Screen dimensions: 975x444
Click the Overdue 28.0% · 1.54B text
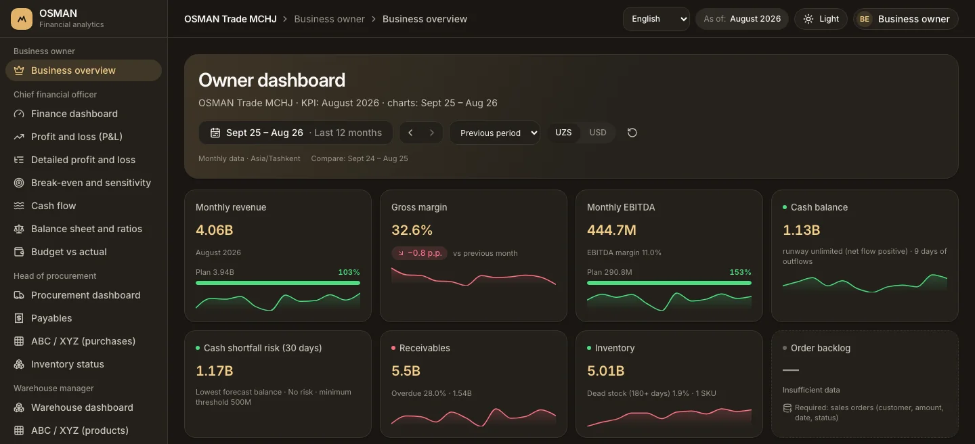[x=431, y=393]
